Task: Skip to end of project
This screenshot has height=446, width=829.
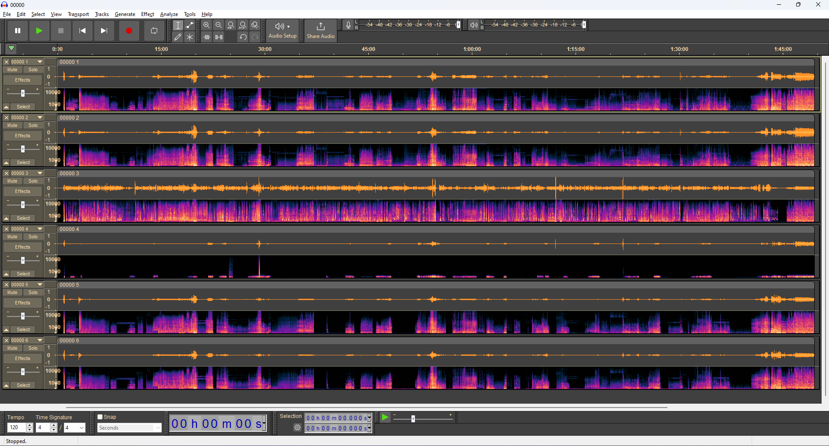Action: pyautogui.click(x=104, y=31)
